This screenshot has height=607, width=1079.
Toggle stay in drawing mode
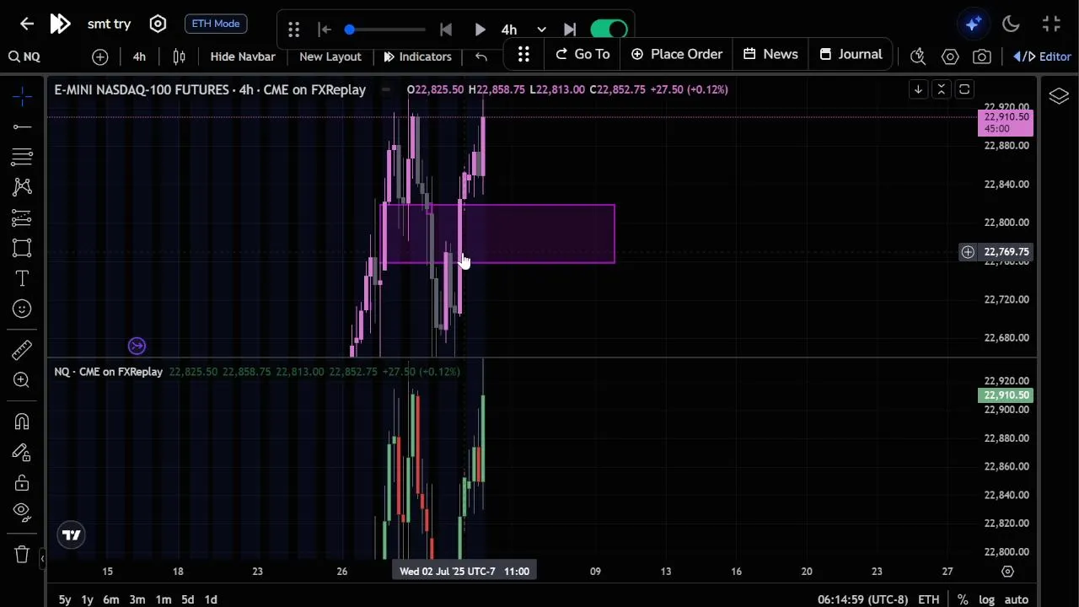click(23, 453)
